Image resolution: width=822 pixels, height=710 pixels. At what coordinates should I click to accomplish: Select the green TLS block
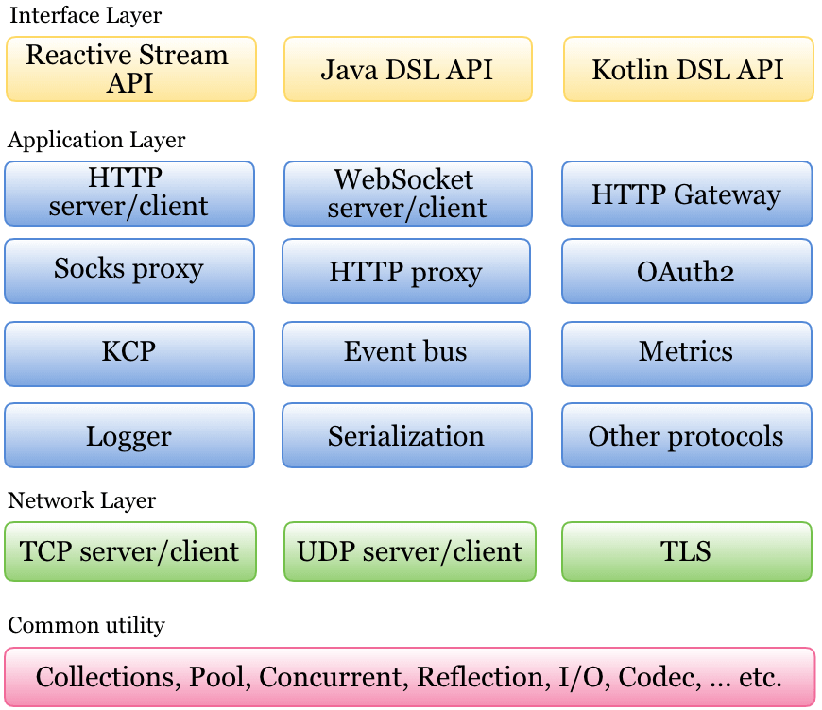(x=687, y=551)
